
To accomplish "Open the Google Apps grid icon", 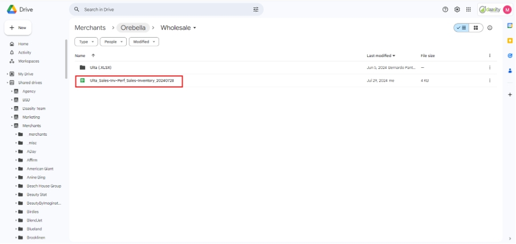I will [x=469, y=10].
